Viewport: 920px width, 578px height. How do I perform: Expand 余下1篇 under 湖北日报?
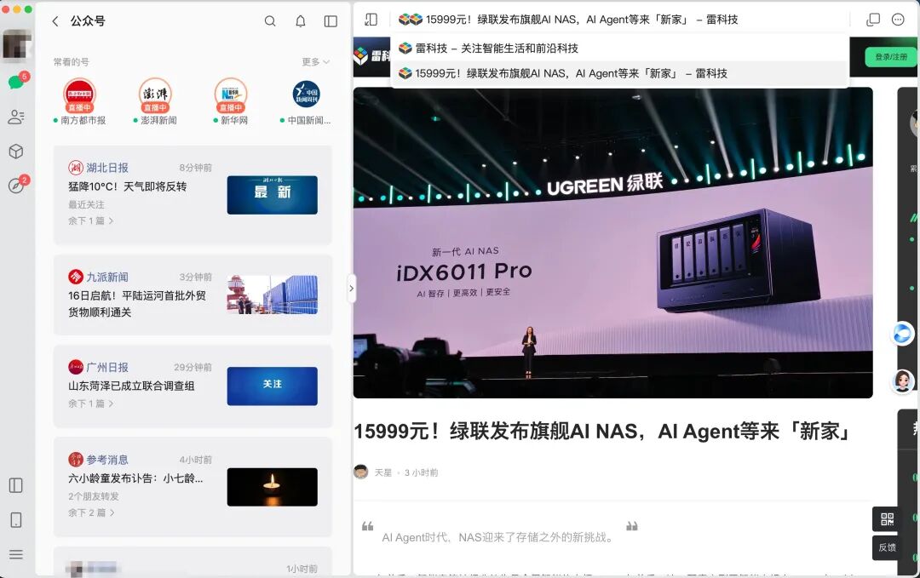91,221
